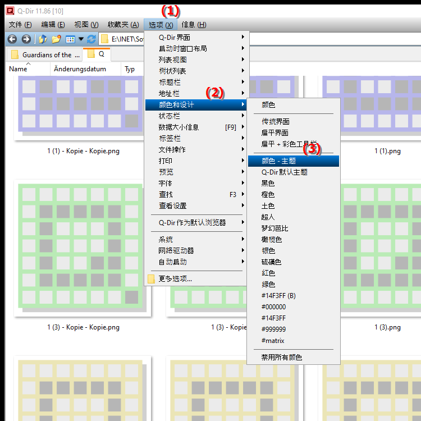Viewport: 421px width, 421px height.
Task: Go forward with the right arrow button
Action: pos(26,39)
